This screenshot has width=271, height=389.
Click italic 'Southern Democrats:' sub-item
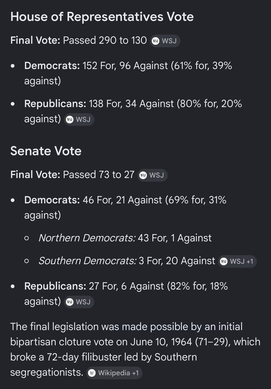tap(88, 261)
